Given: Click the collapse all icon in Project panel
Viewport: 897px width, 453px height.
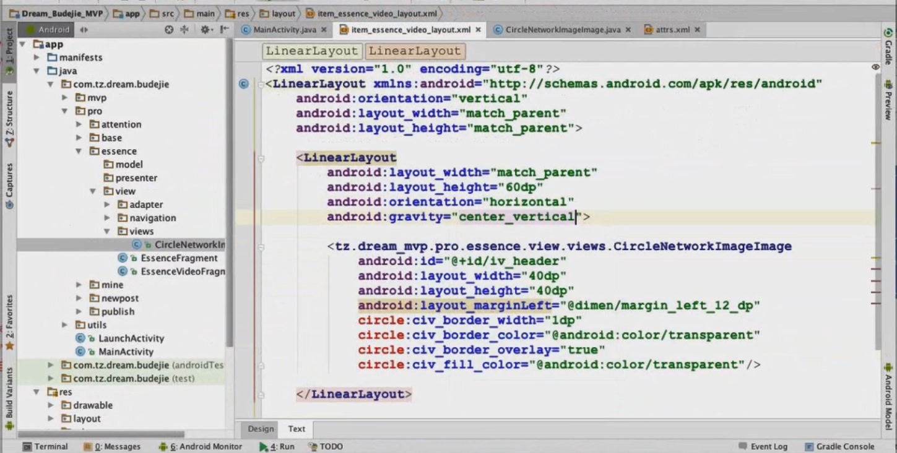Looking at the screenshot, I should [x=184, y=29].
